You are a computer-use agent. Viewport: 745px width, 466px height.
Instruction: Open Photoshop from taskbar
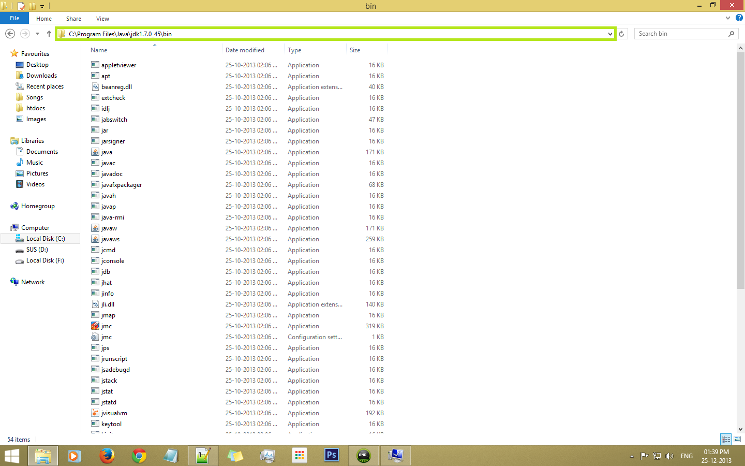332,456
